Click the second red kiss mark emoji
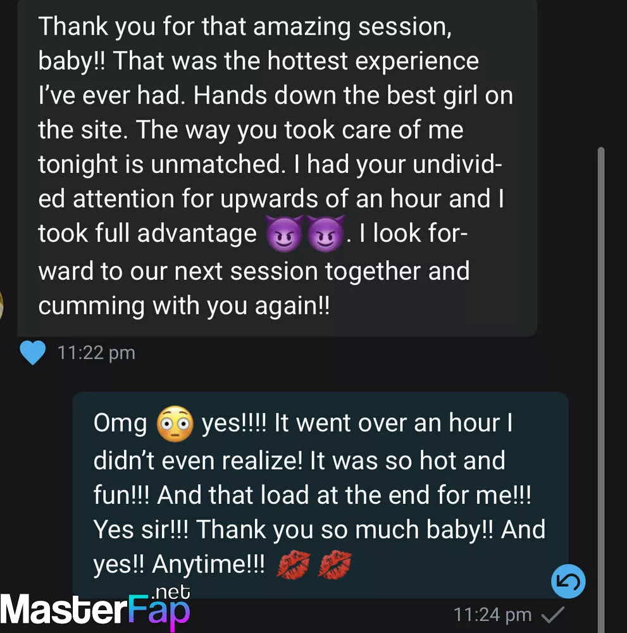 335,564
